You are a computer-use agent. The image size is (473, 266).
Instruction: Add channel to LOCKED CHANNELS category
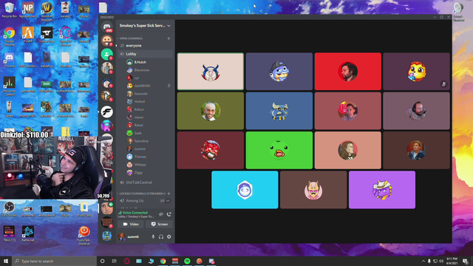click(169, 194)
